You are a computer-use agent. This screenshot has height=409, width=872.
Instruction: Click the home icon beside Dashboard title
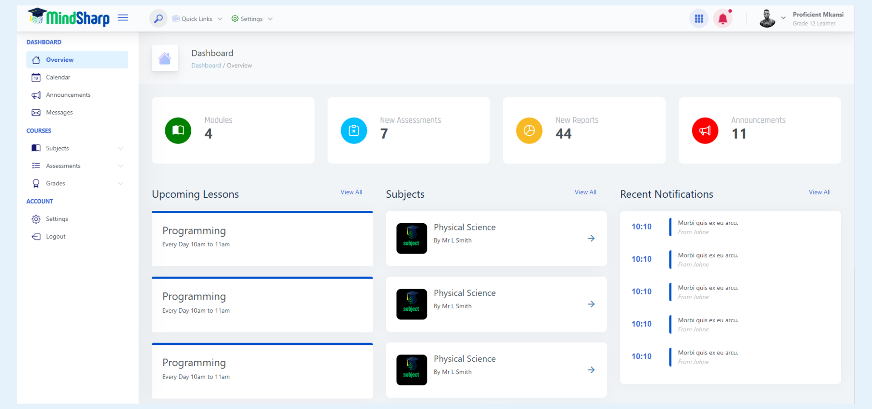165,58
